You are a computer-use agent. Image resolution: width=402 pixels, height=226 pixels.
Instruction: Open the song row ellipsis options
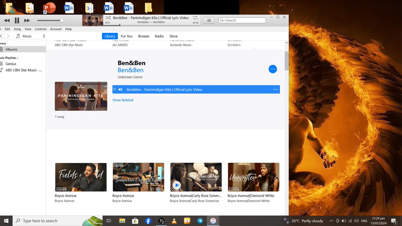276,89
